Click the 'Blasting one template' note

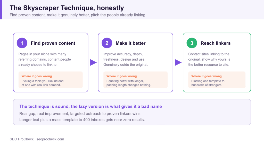pos(208,83)
